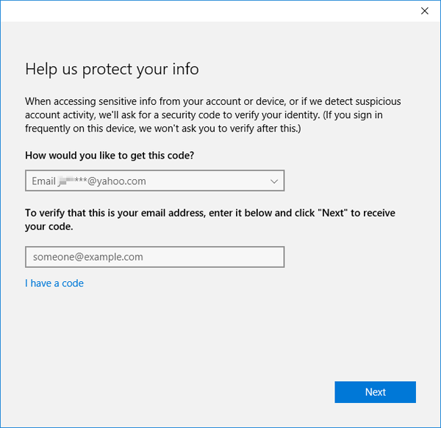Place cursor in the email entry box
The height and width of the screenshot is (428, 441).
154,257
